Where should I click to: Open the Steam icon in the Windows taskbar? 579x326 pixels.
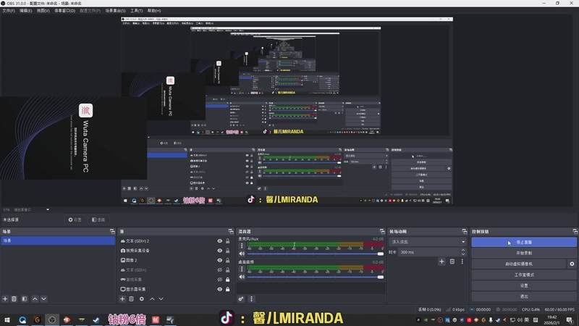click(96, 319)
